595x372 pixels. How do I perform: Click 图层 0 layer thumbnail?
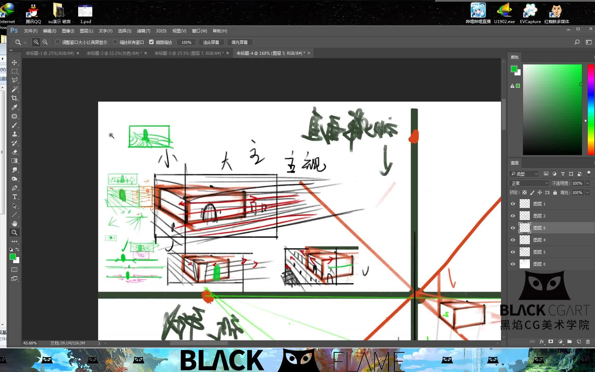pyautogui.click(x=524, y=264)
